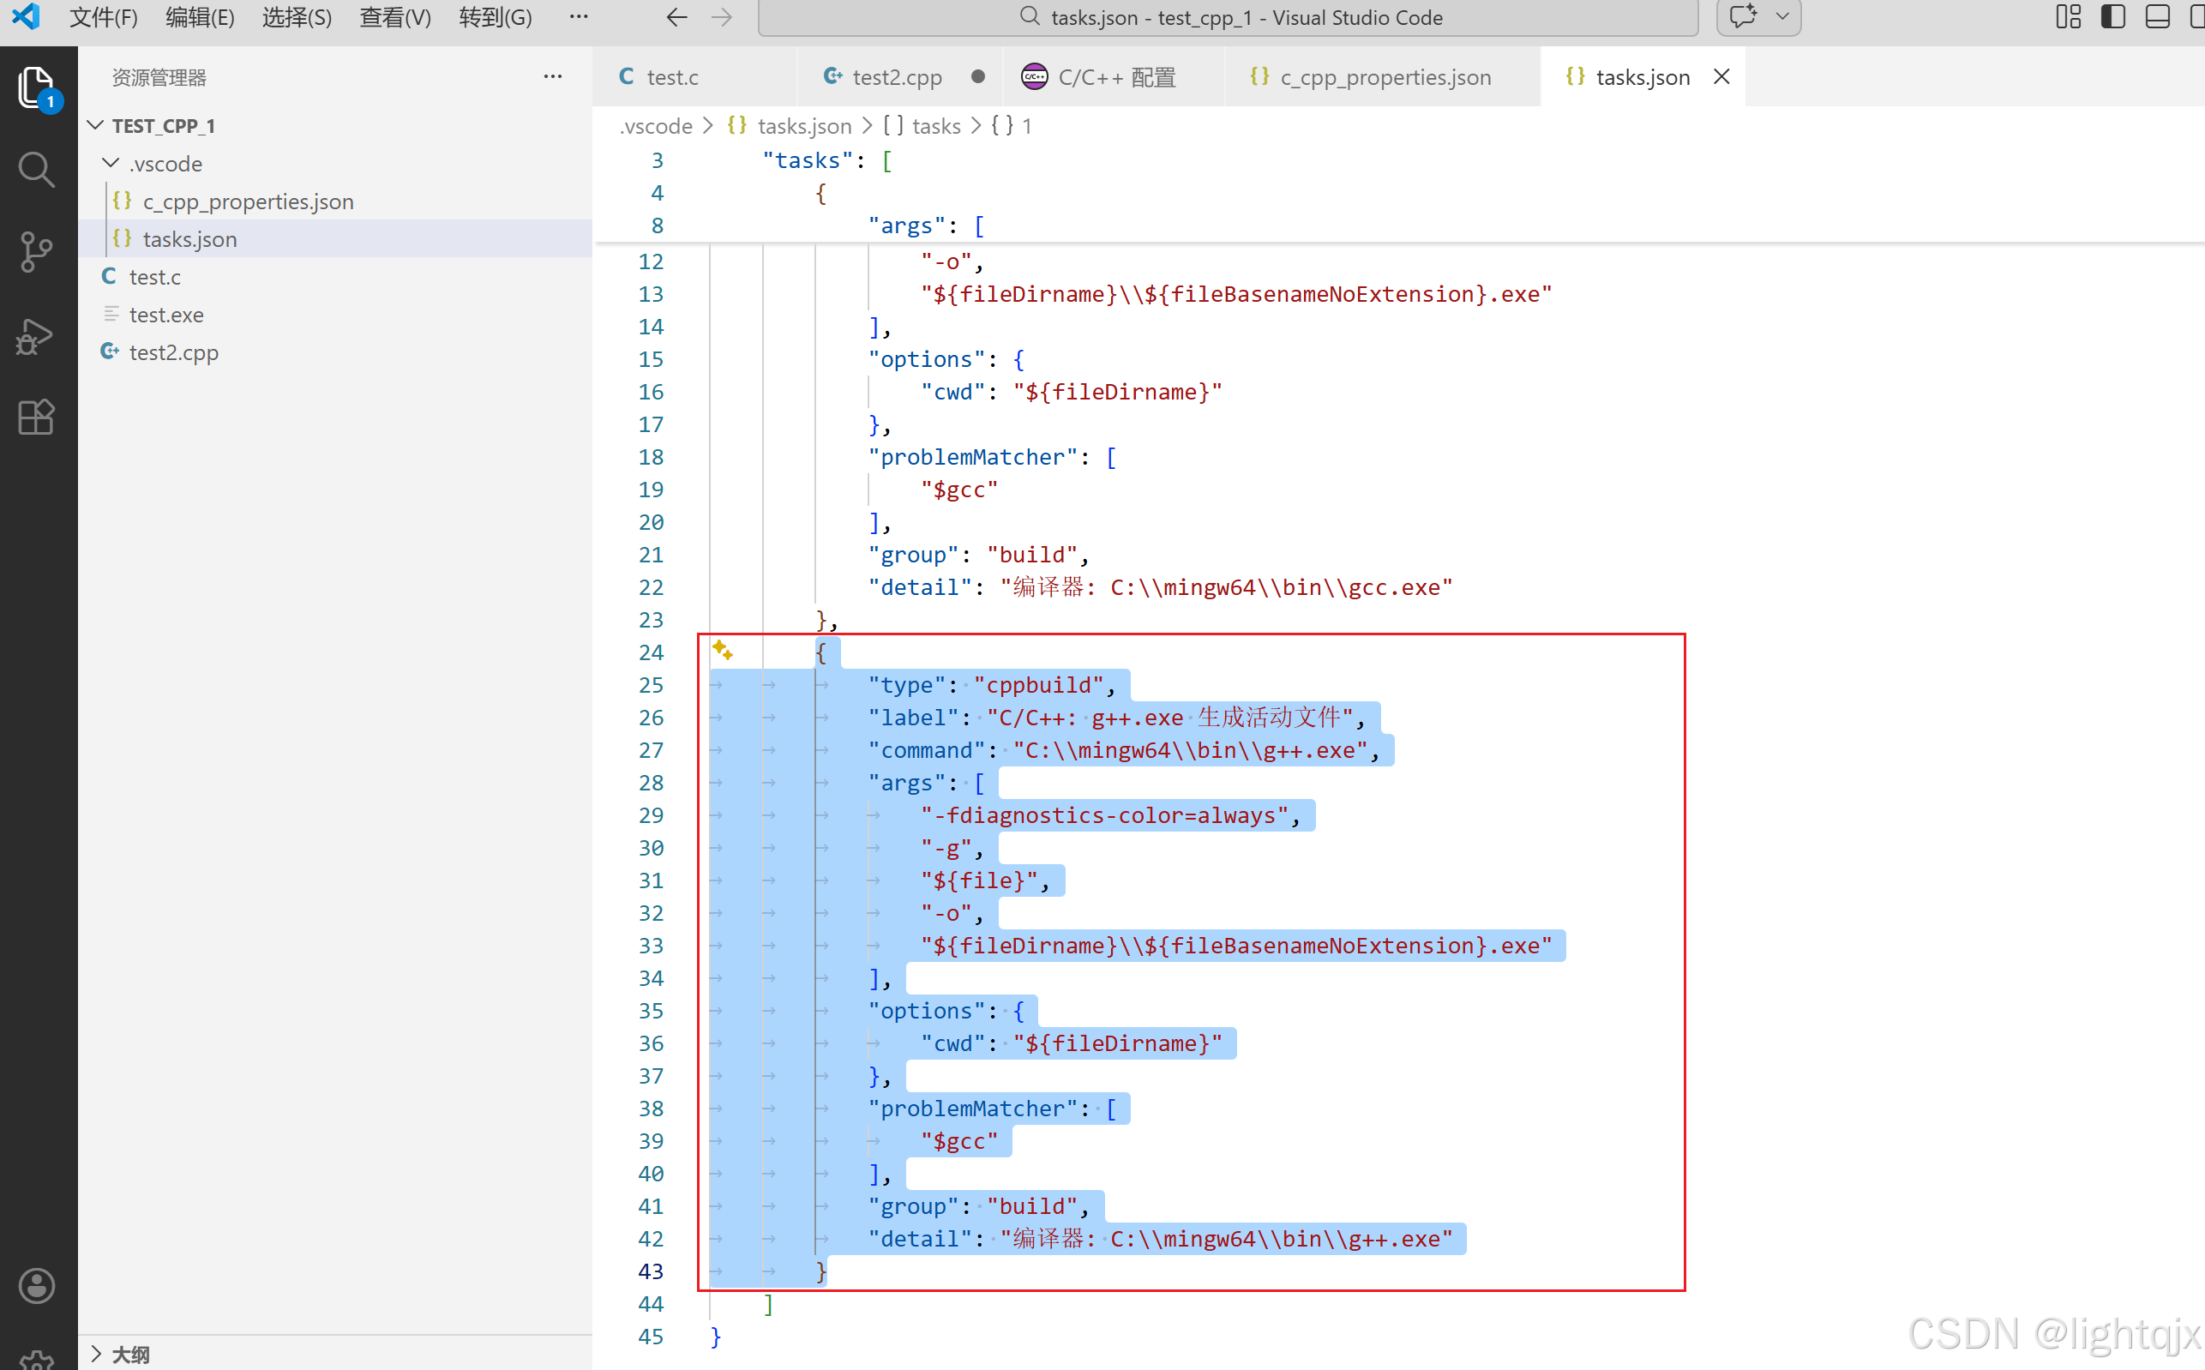Viewport: 2205px width, 1370px height.
Task: Go back with the left arrow
Action: point(676,17)
